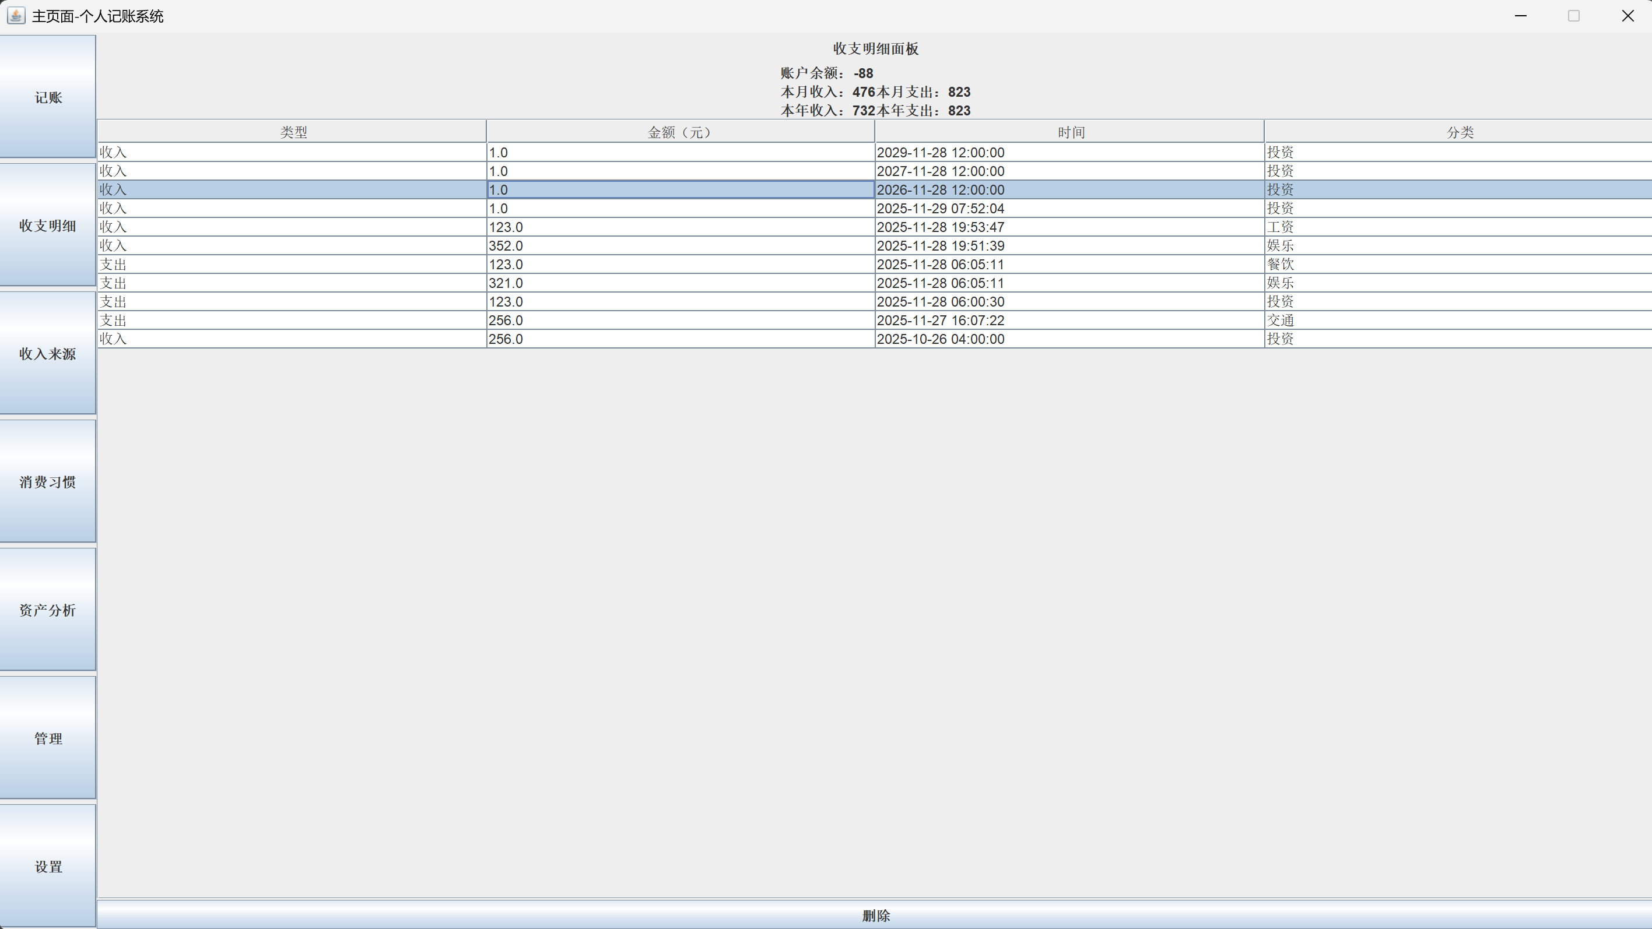Viewport: 1652px width, 929px height.
Task: Click the 类型 column header
Action: coord(293,132)
